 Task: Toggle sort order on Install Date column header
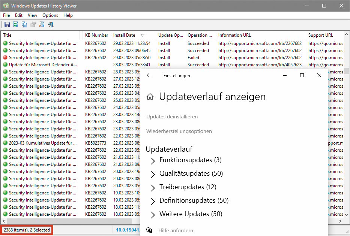tap(133, 35)
